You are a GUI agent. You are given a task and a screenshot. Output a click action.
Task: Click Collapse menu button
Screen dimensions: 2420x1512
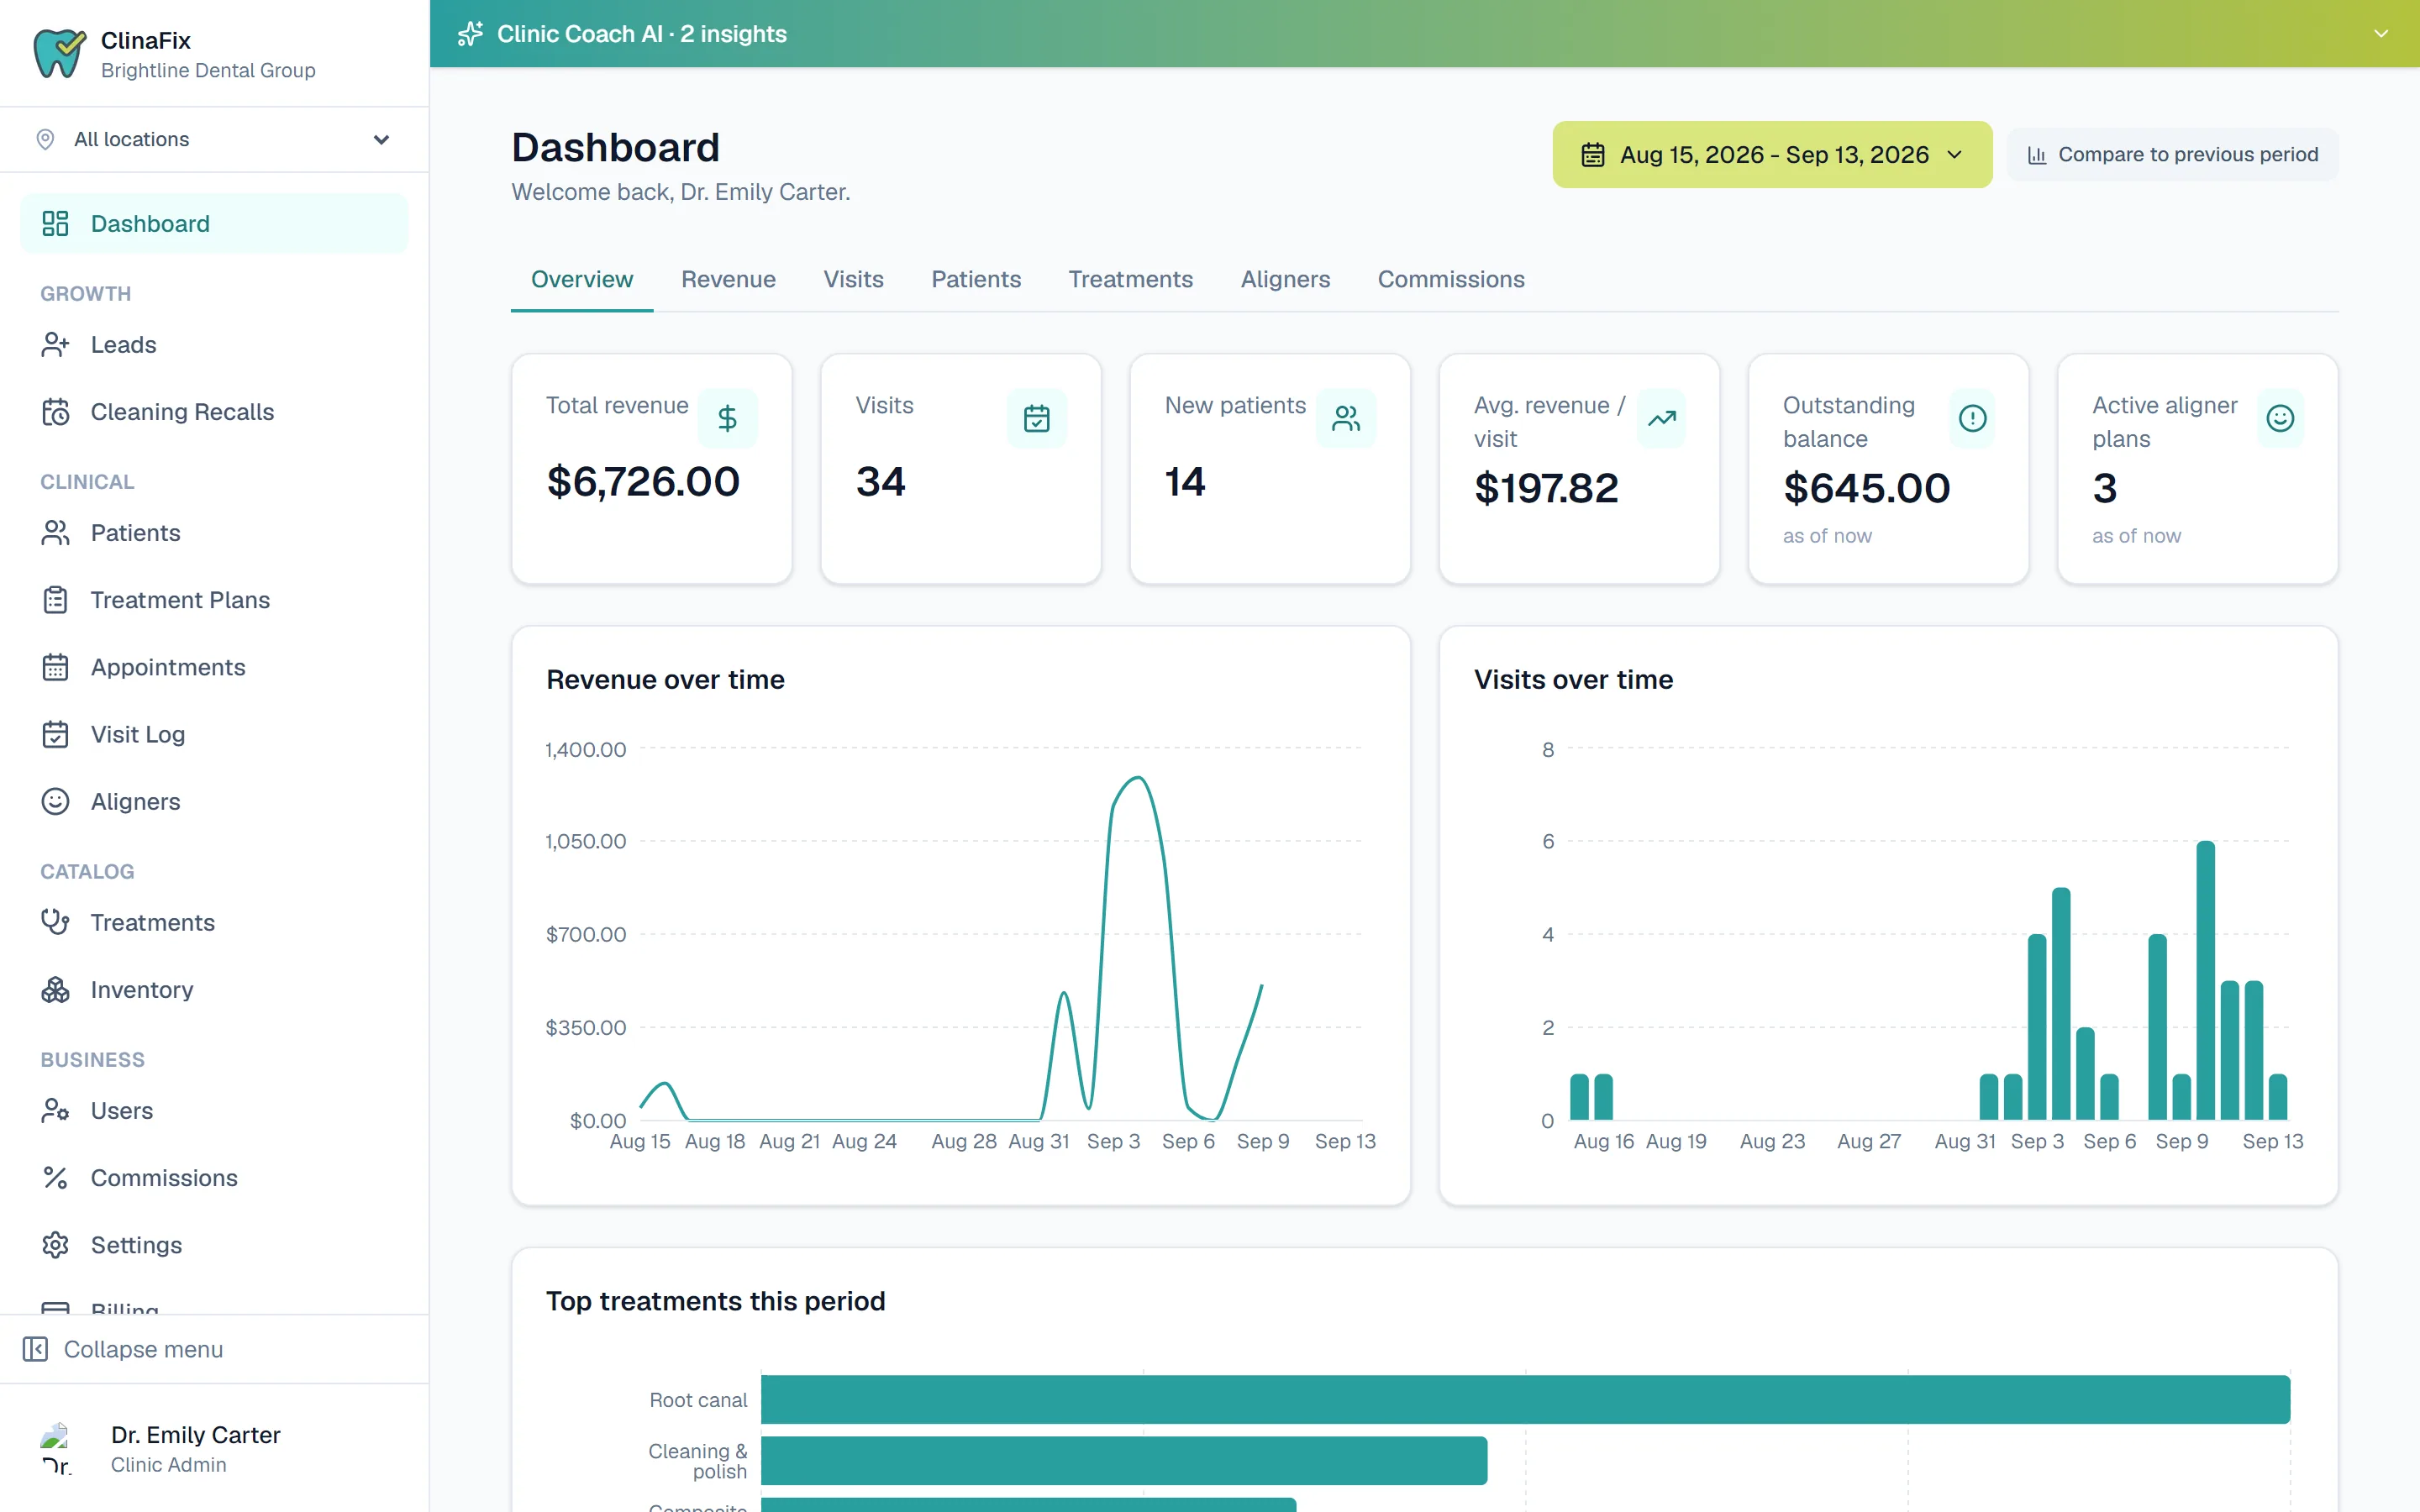(x=214, y=1349)
